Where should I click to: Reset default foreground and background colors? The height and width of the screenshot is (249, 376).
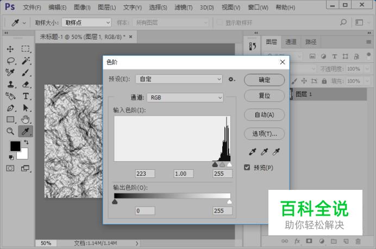11,157
